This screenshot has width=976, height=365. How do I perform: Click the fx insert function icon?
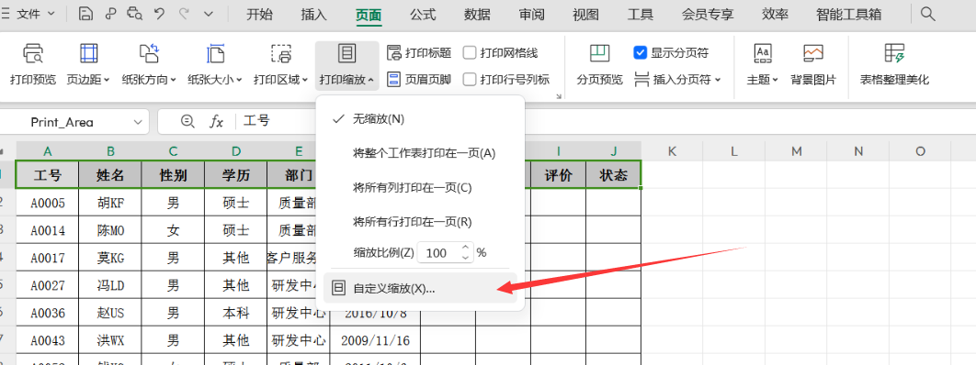(x=216, y=122)
